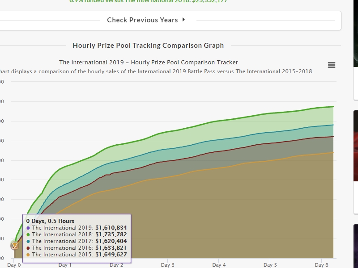This screenshot has width=358, height=268.
Task: Click the Hourly Prize Pool Tracking heading
Action: coord(148,46)
